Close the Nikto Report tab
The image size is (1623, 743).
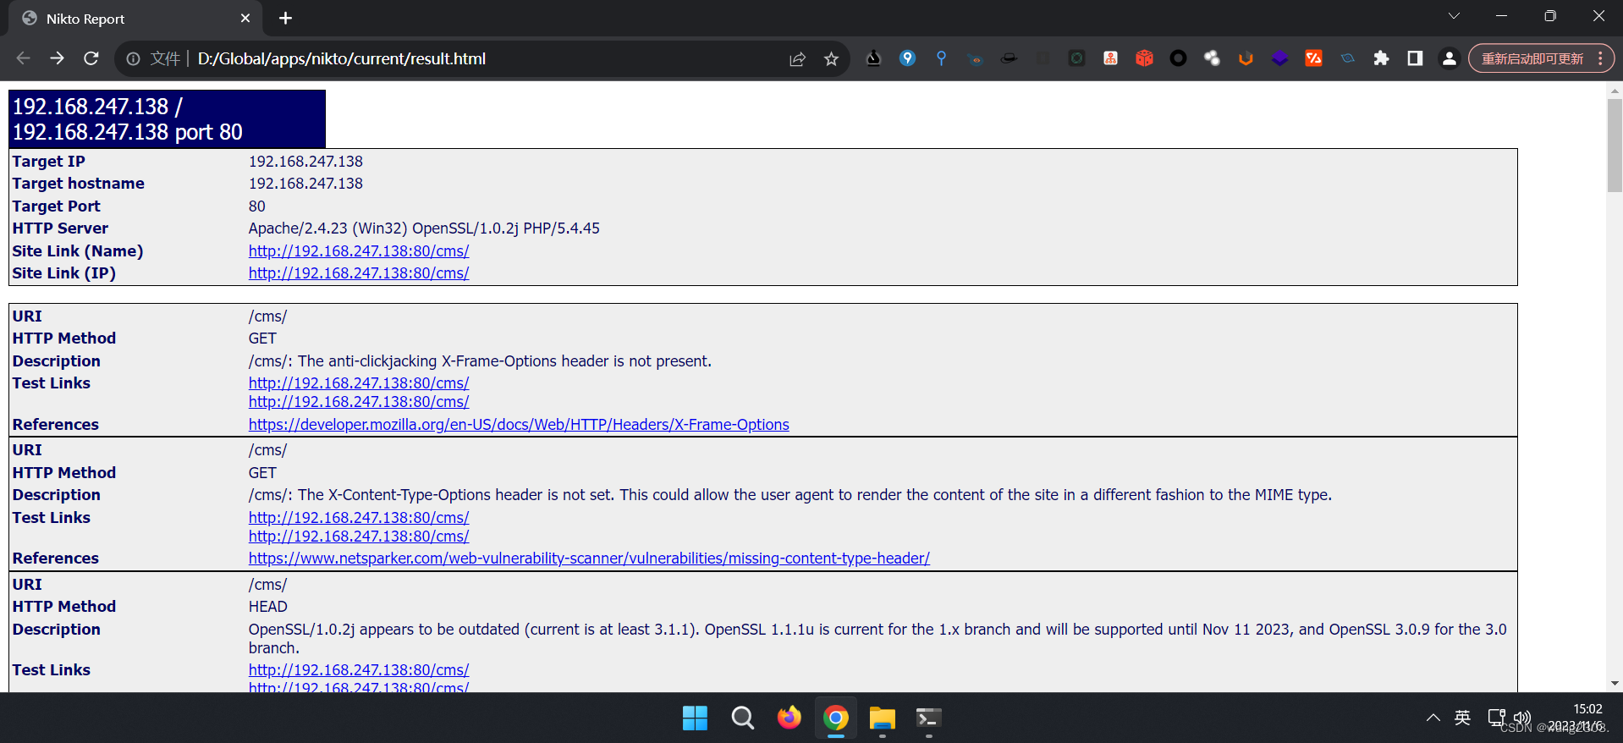[x=245, y=19]
